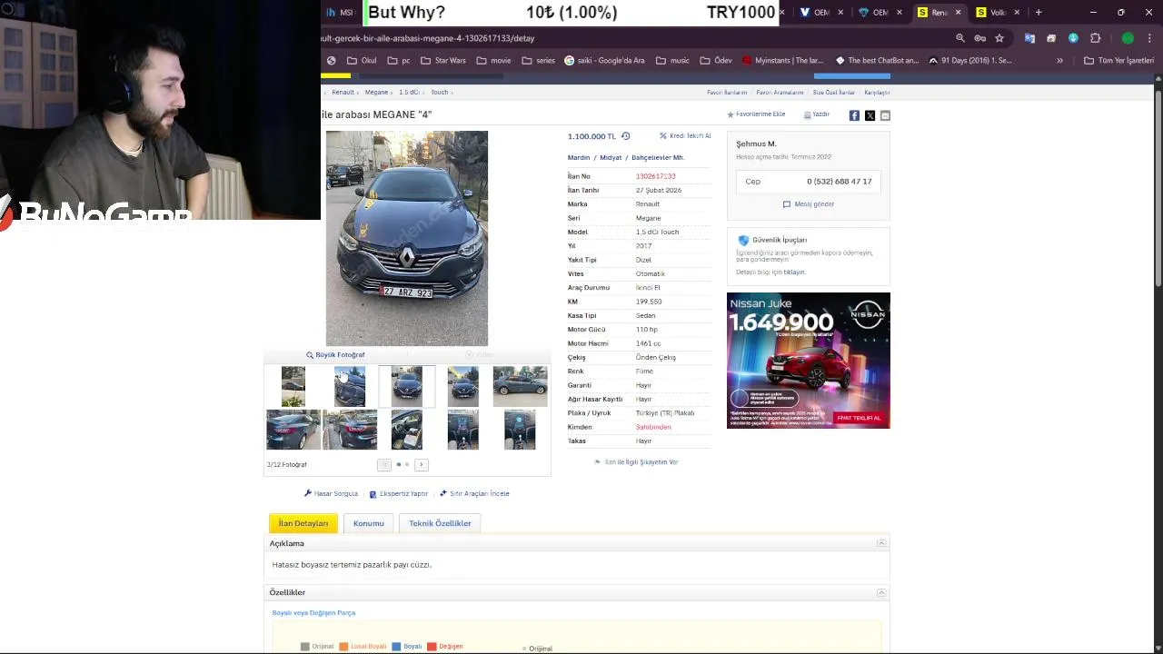The height and width of the screenshot is (654, 1163).
Task: Click the Boyalı veya Değişen Parça heading
Action: 313,612
